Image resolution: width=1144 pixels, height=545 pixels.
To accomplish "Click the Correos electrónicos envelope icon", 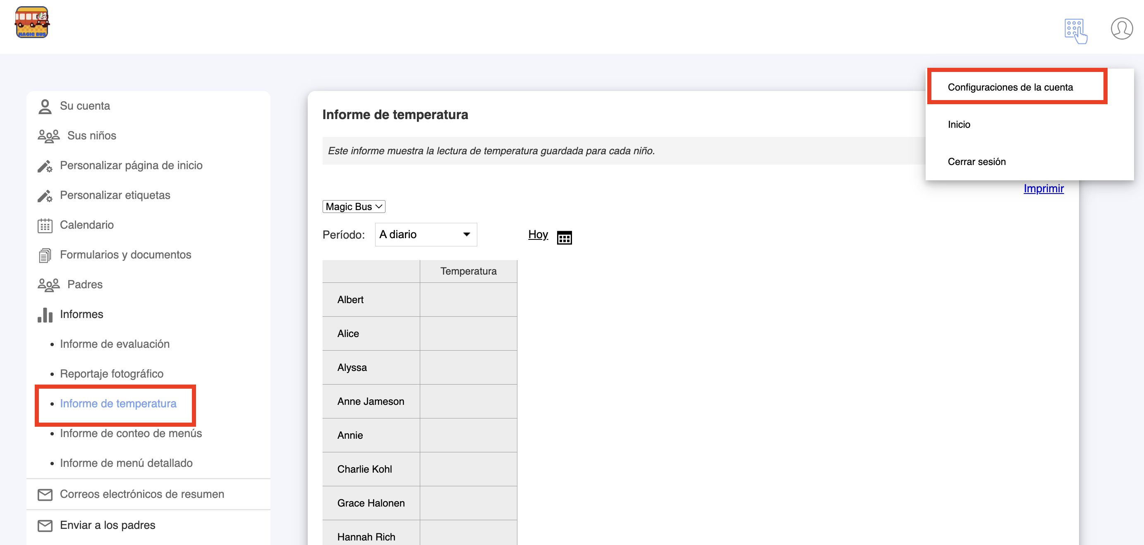I will (x=45, y=495).
